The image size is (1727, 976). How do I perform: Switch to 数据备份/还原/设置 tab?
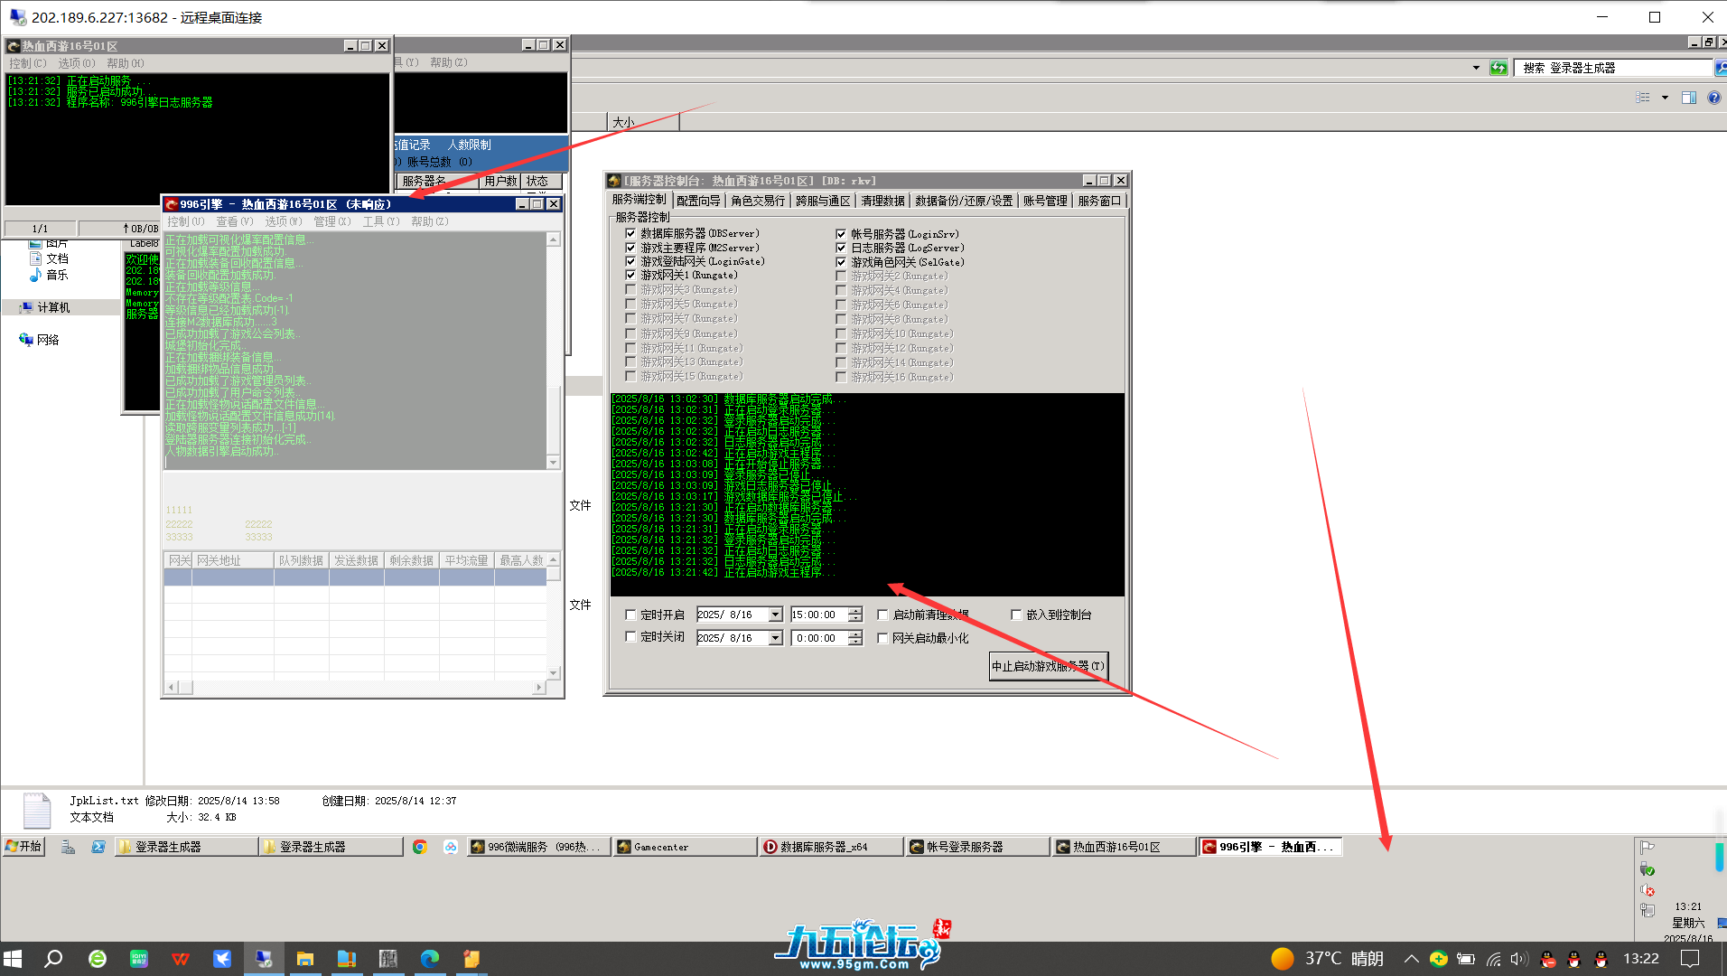964,201
